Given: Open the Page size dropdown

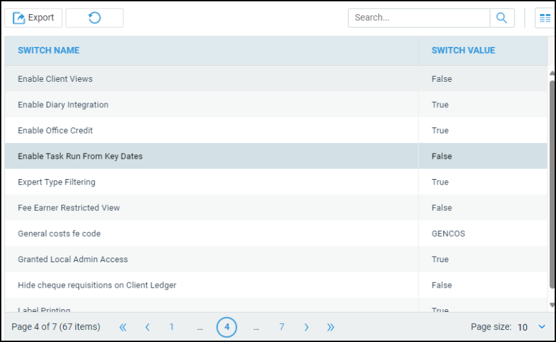Looking at the screenshot, I should click(532, 327).
